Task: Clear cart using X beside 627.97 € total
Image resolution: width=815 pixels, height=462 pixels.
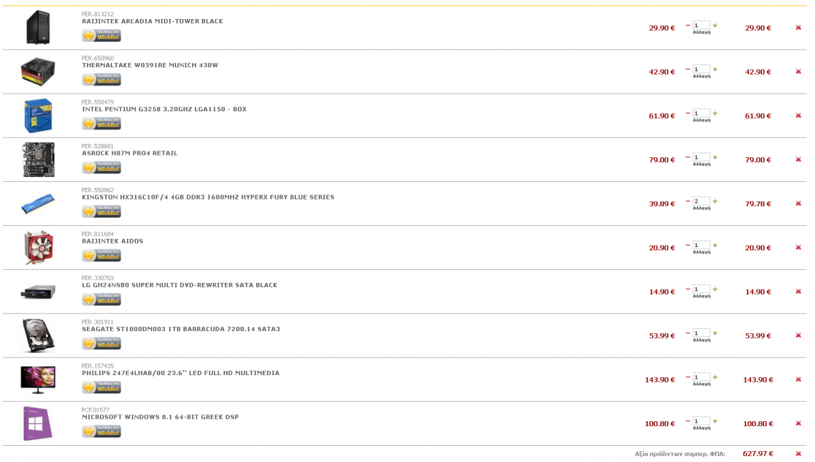Action: pyautogui.click(x=798, y=454)
